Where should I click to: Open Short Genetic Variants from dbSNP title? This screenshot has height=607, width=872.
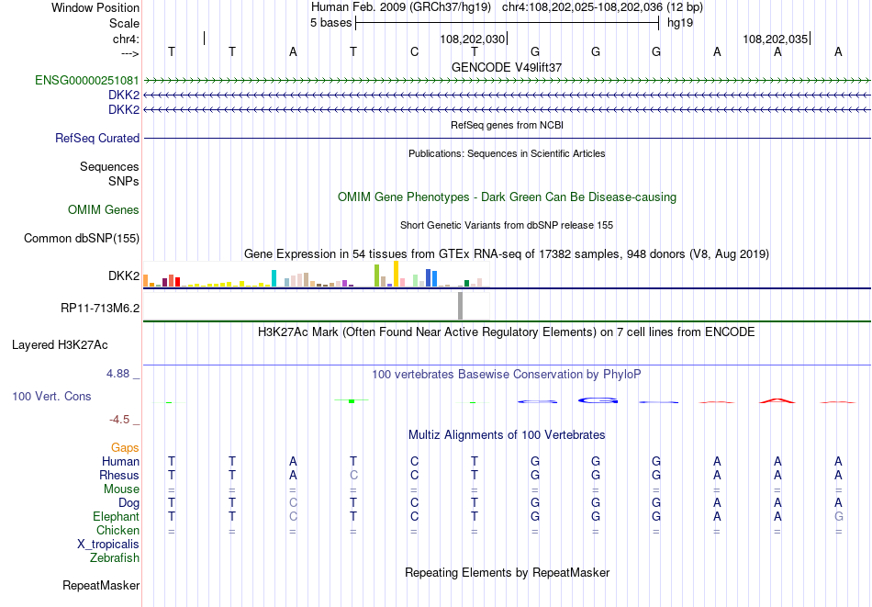[507, 225]
